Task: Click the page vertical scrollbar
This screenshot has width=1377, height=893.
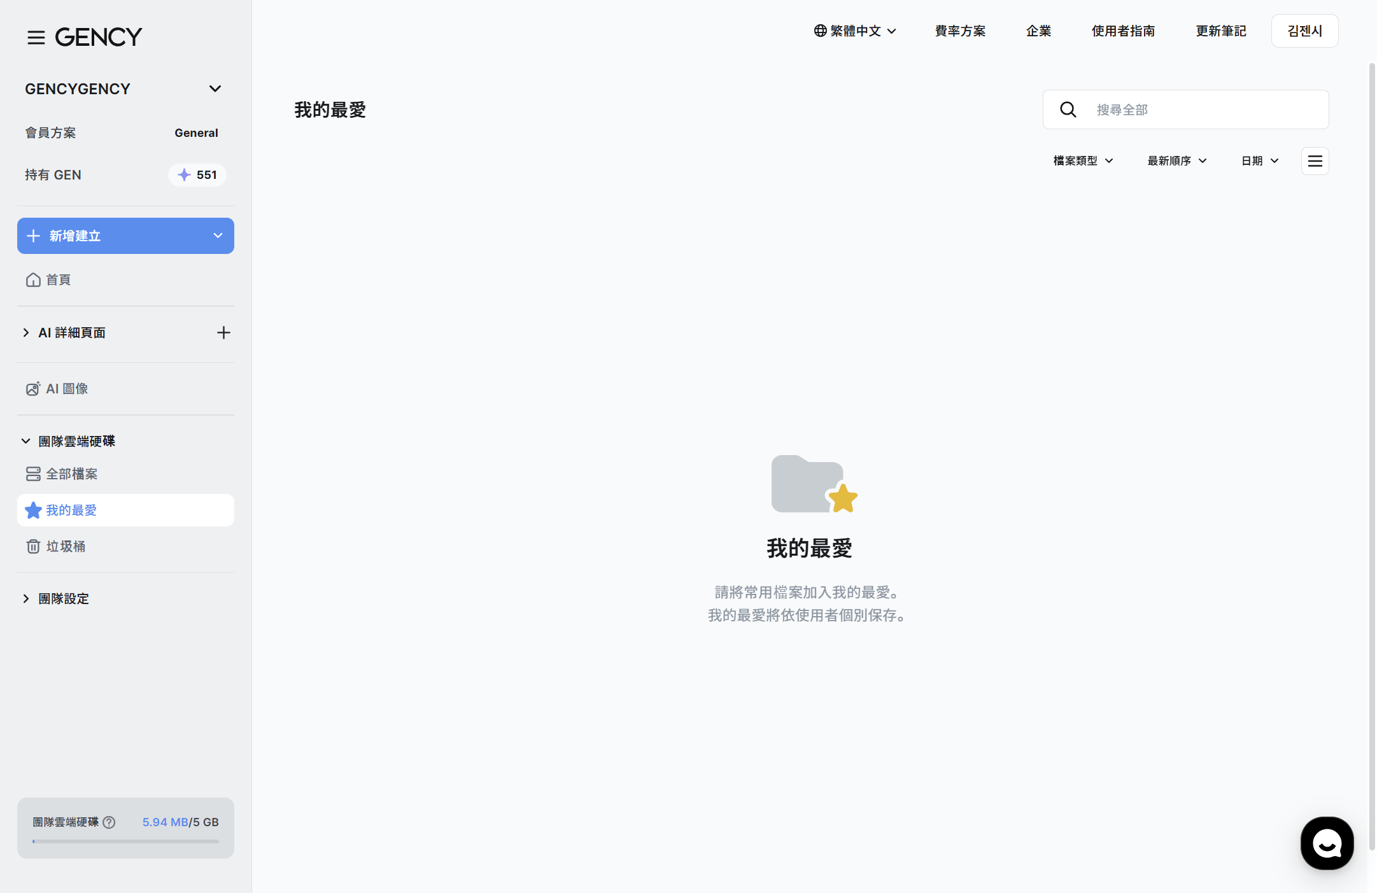Action: (x=1372, y=457)
